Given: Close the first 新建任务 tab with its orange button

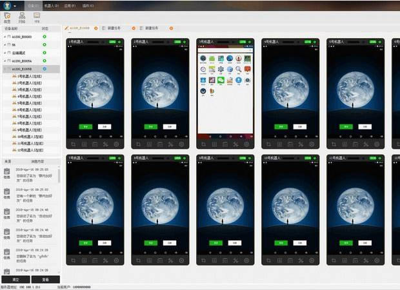Looking at the screenshot, I should (x=134, y=28).
